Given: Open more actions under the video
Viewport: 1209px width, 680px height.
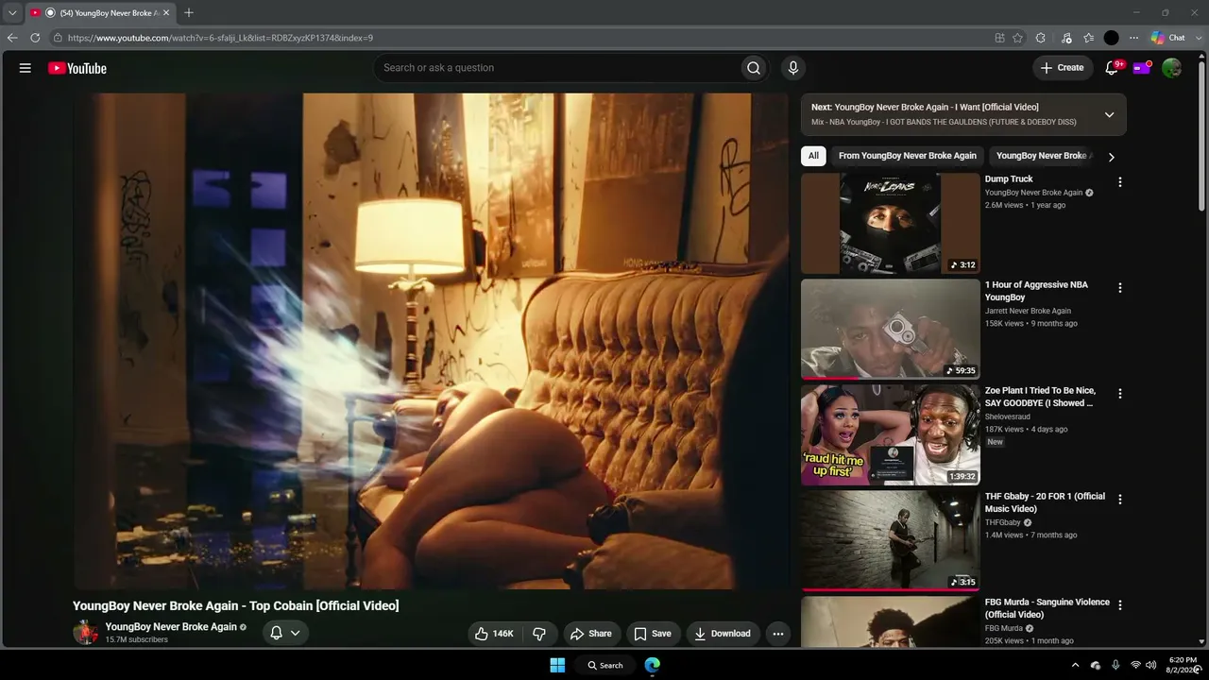Looking at the screenshot, I should (x=778, y=634).
